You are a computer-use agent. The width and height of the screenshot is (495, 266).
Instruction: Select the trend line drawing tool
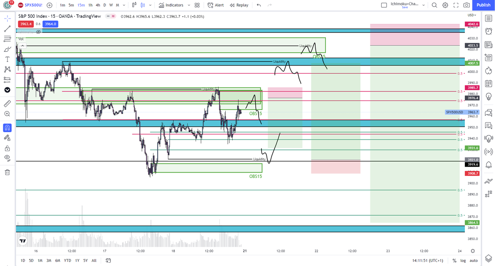point(7,29)
